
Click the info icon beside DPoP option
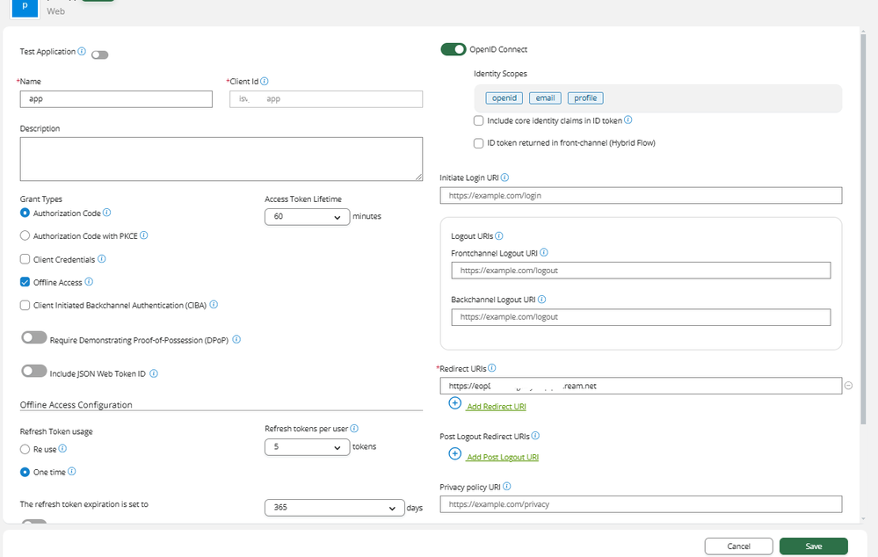click(236, 339)
